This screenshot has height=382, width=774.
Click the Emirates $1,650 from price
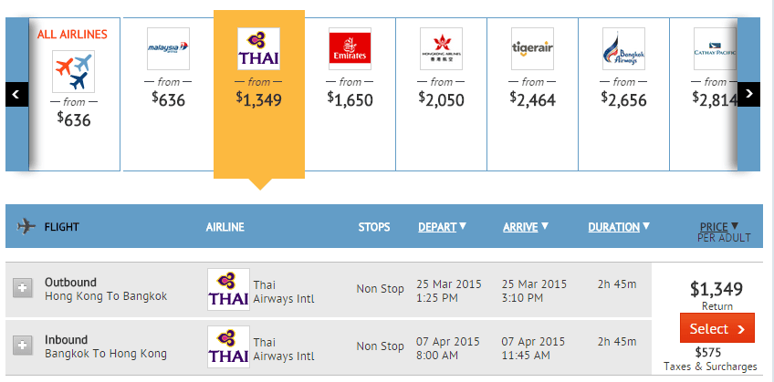350,99
